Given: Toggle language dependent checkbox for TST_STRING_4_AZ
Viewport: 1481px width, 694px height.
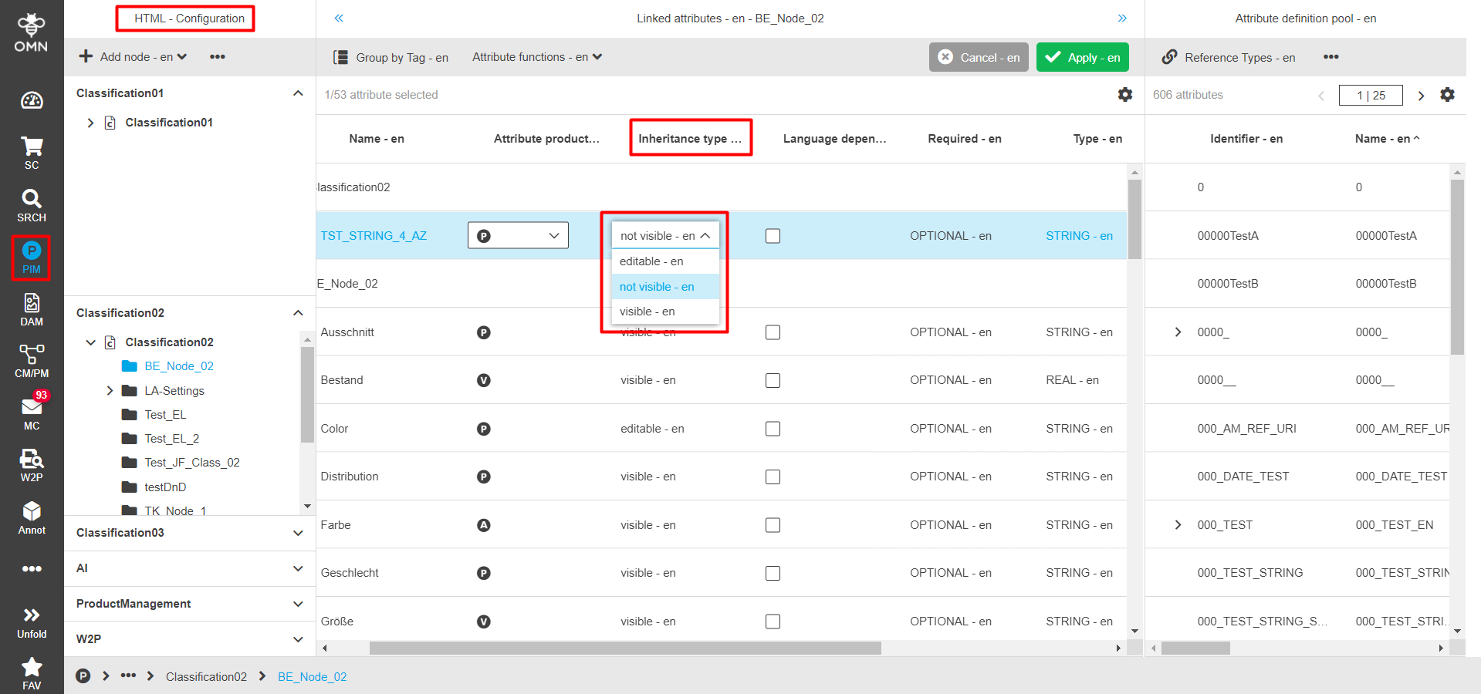Looking at the screenshot, I should [x=773, y=236].
